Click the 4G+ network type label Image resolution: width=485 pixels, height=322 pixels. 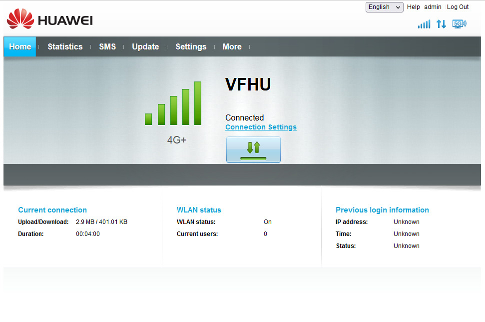click(x=177, y=140)
